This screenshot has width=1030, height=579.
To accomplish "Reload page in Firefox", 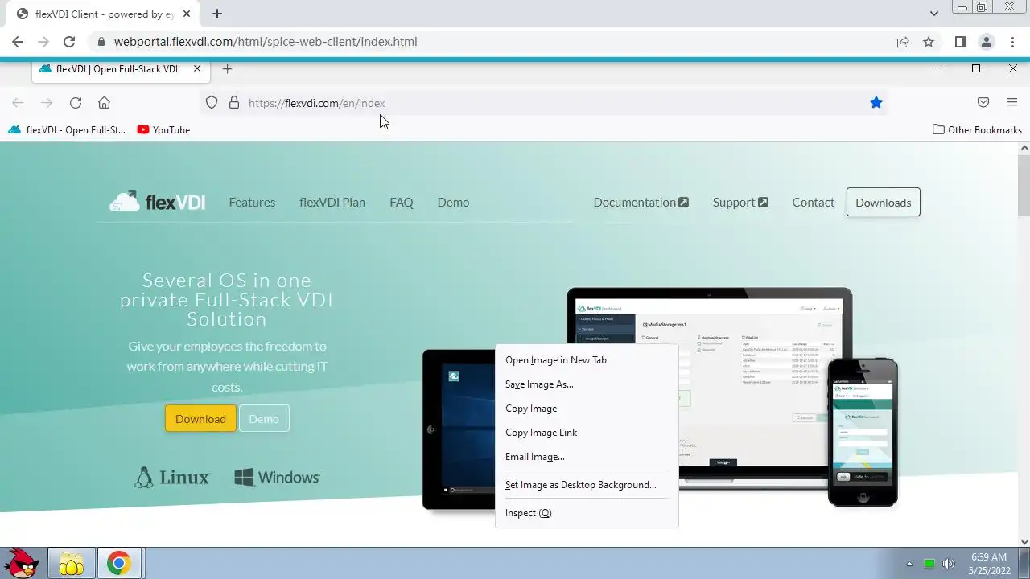I will (x=76, y=103).
